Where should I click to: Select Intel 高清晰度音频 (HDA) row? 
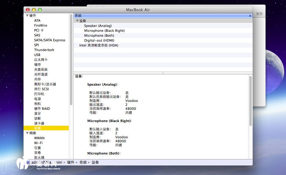pyautogui.click(x=99, y=45)
